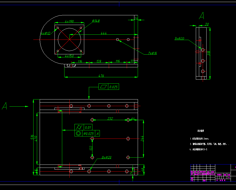Select the side view width dimension "20"
Viewport: 236px width, 190px height.
[x=207, y=24]
